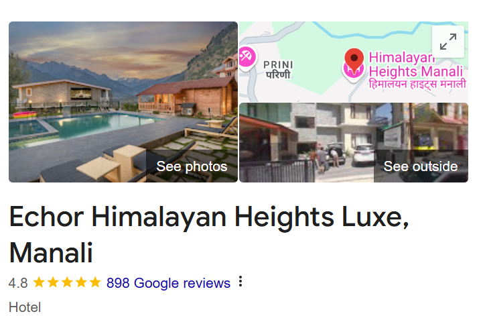Click the red location pin on map
This screenshot has height=316, width=483.
click(x=354, y=60)
